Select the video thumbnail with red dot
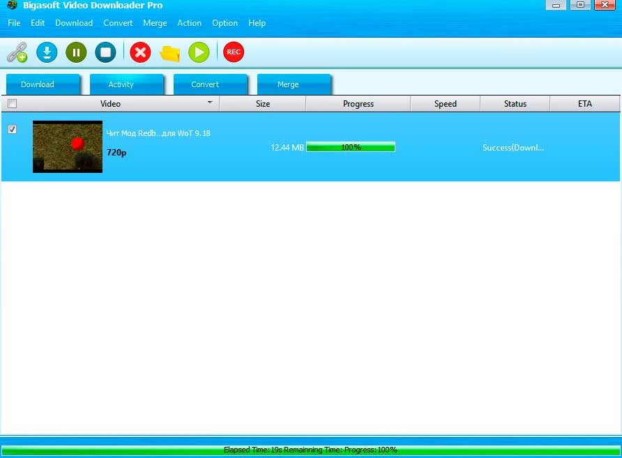The image size is (622, 458). click(x=68, y=146)
